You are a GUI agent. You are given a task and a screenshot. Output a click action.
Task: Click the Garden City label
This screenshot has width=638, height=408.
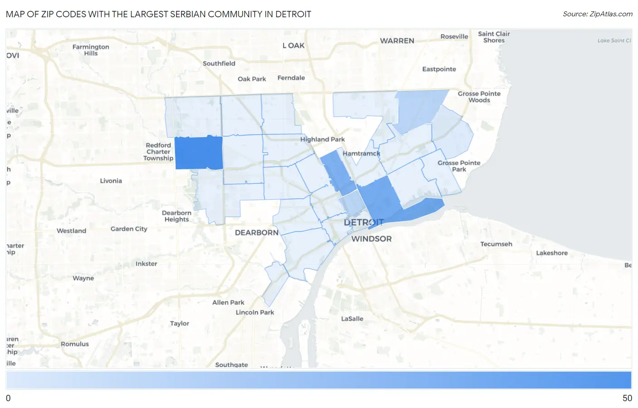[x=129, y=229]
